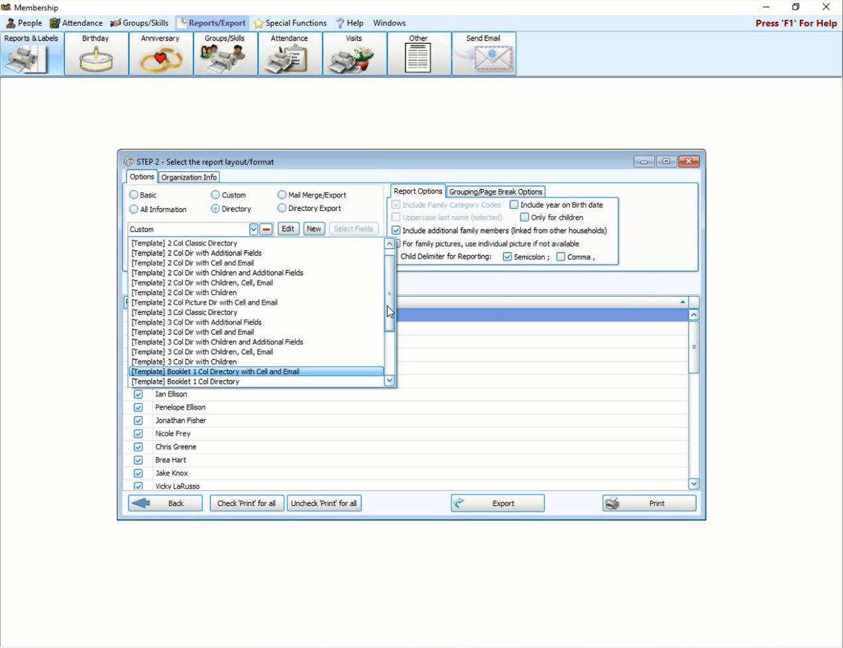The width and height of the screenshot is (843, 648).
Task: Open the Custom layout dropdown
Action: [x=253, y=229]
